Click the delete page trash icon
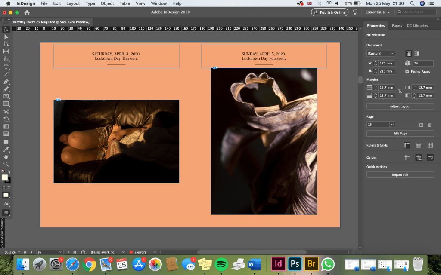Viewport: 441px width, 275px height. pyautogui.click(x=429, y=125)
